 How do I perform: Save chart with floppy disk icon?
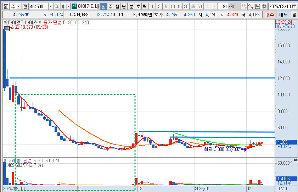pos(258,7)
